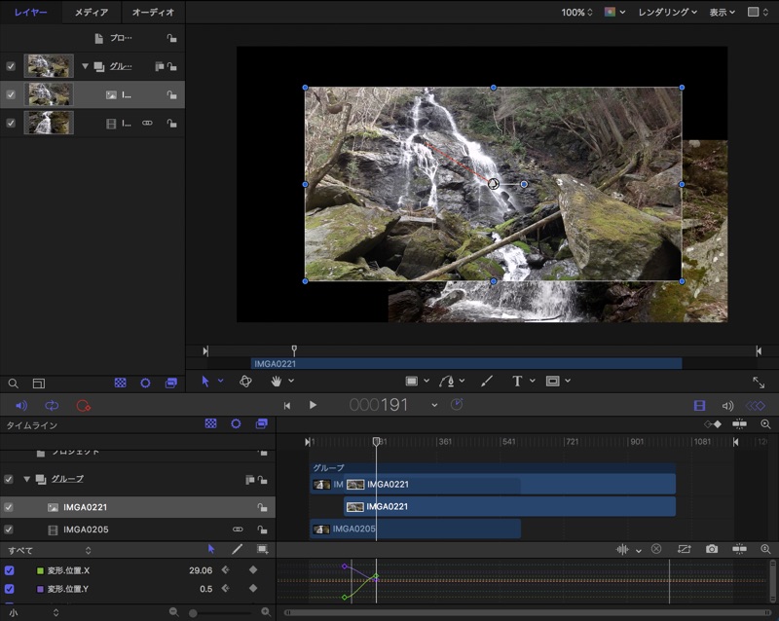Click the record animation button

coord(83,405)
